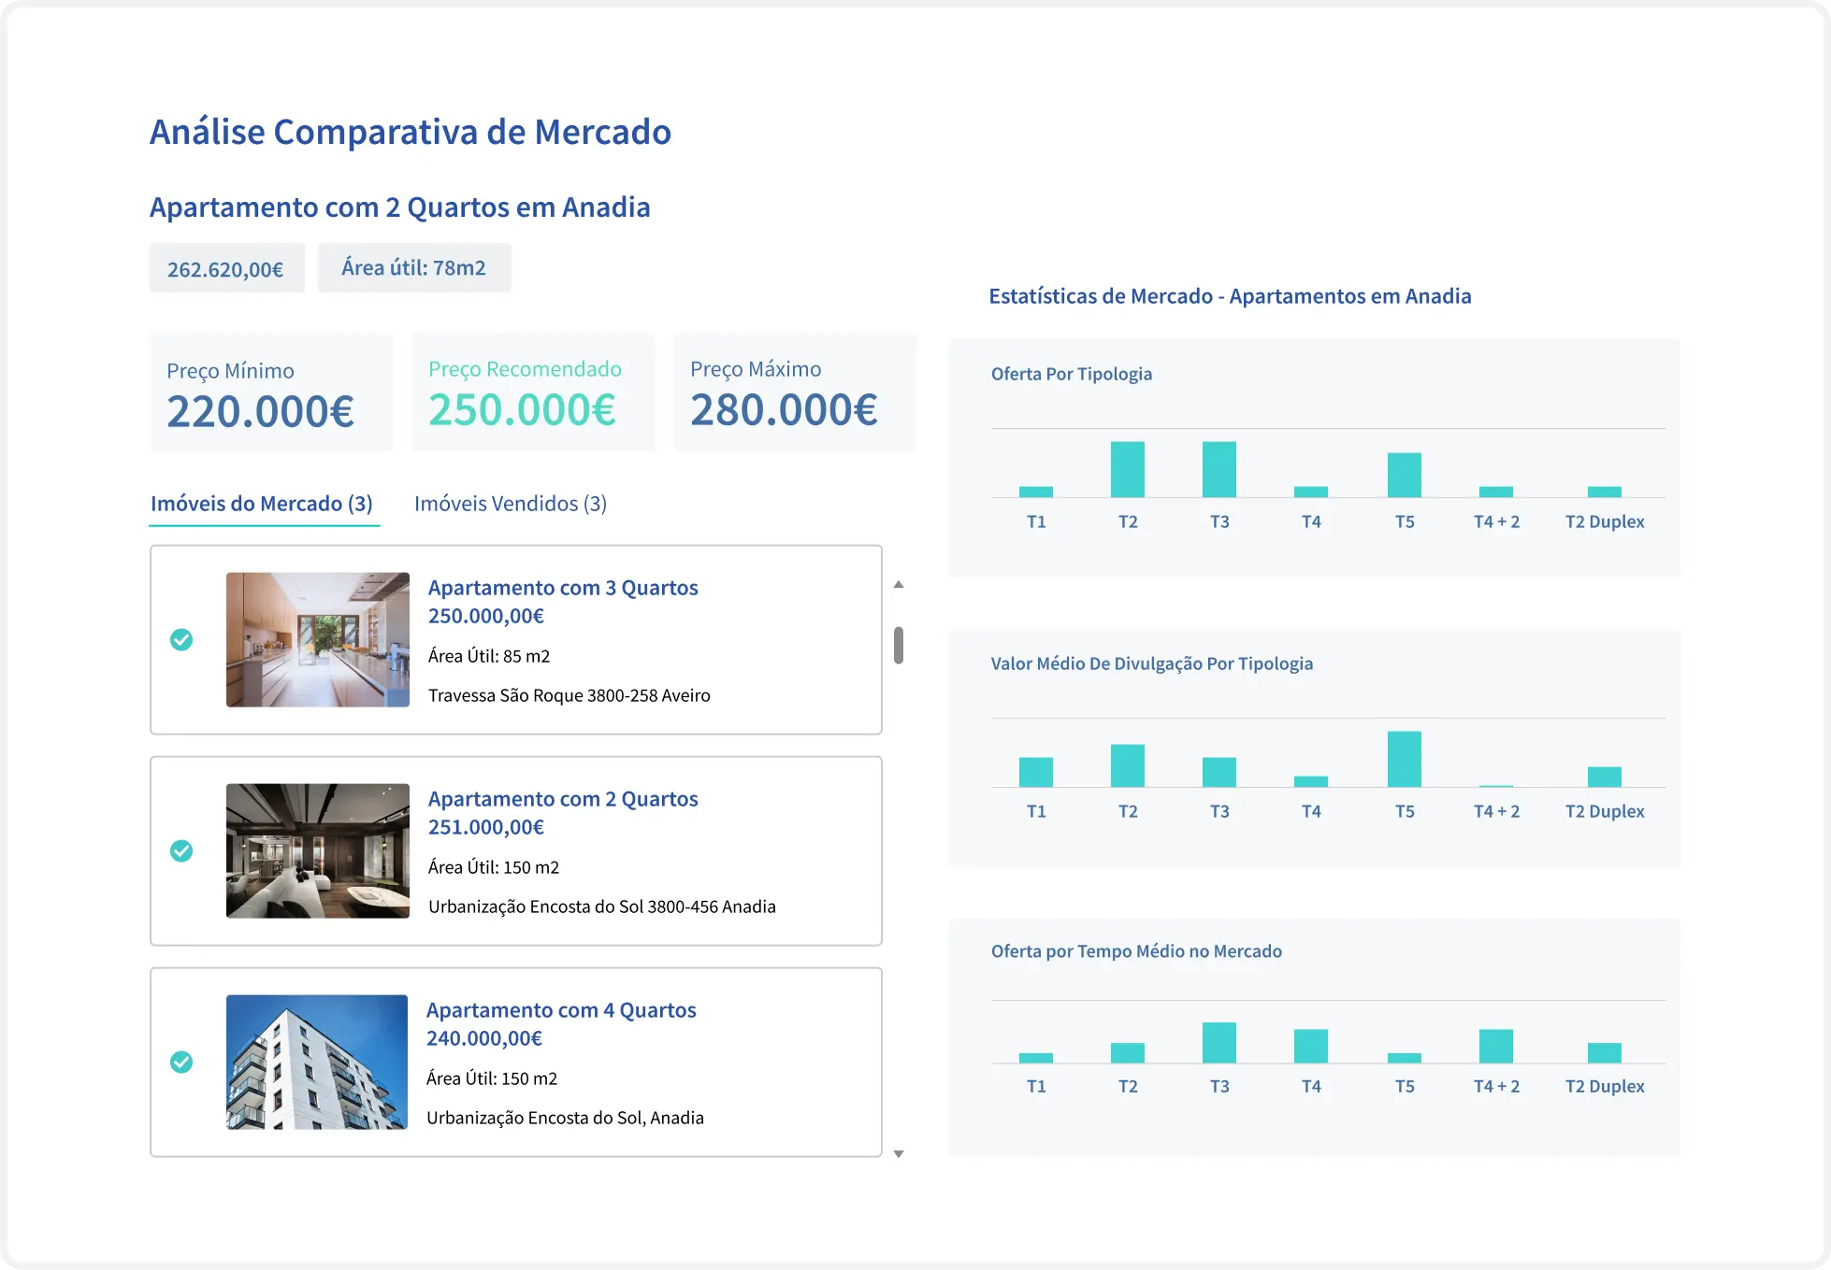Open the "Apartamento com 2 Quartos" listing
The width and height of the screenshot is (1831, 1270).
[563, 798]
